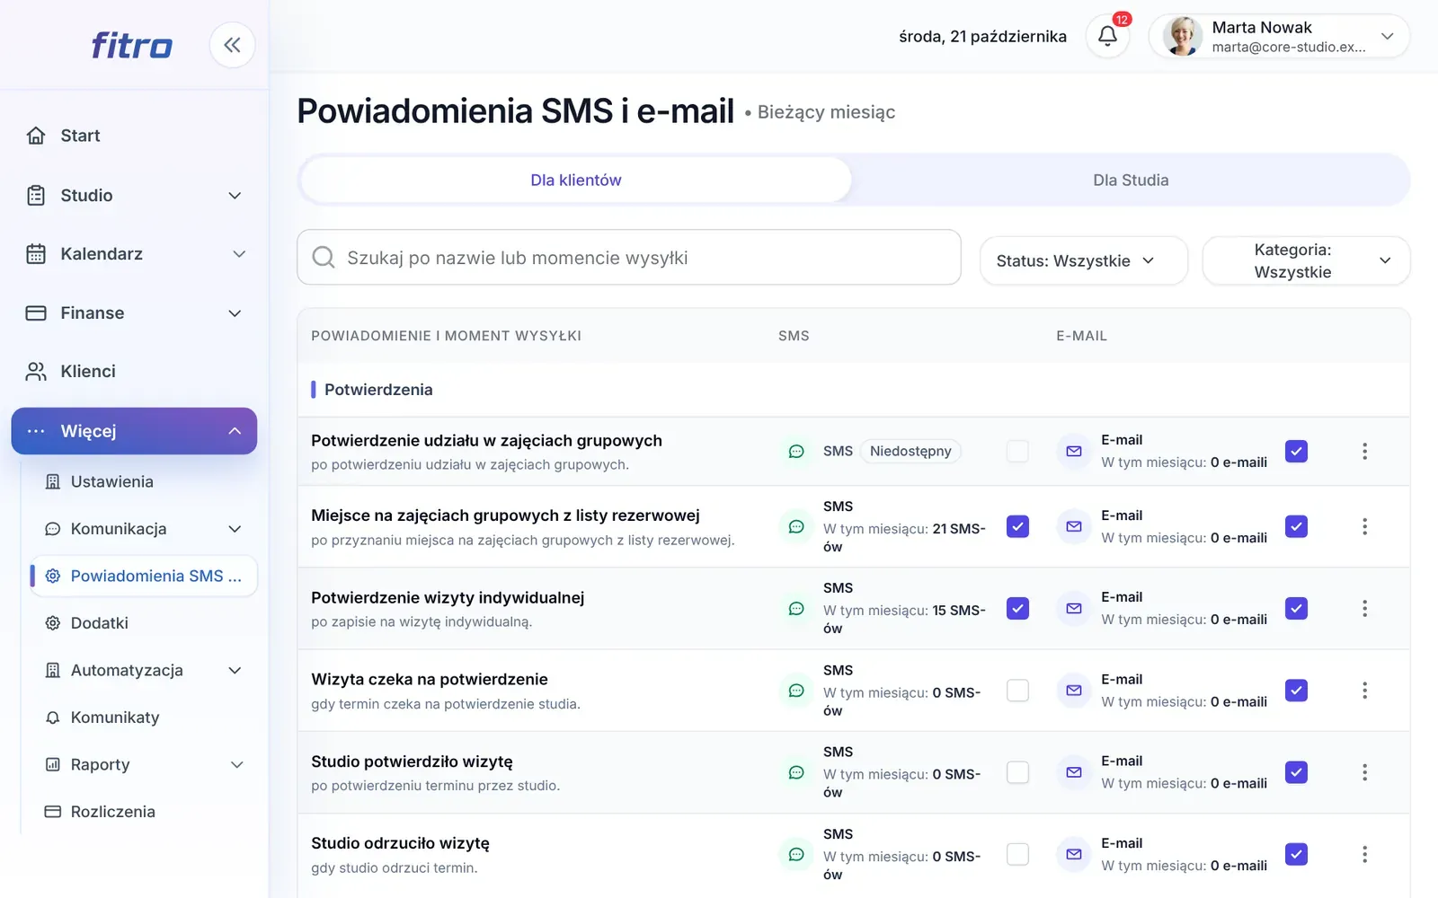Open three-dot menu for Studio potwierdziło wizytę
The width and height of the screenshot is (1438, 898).
1364,772
